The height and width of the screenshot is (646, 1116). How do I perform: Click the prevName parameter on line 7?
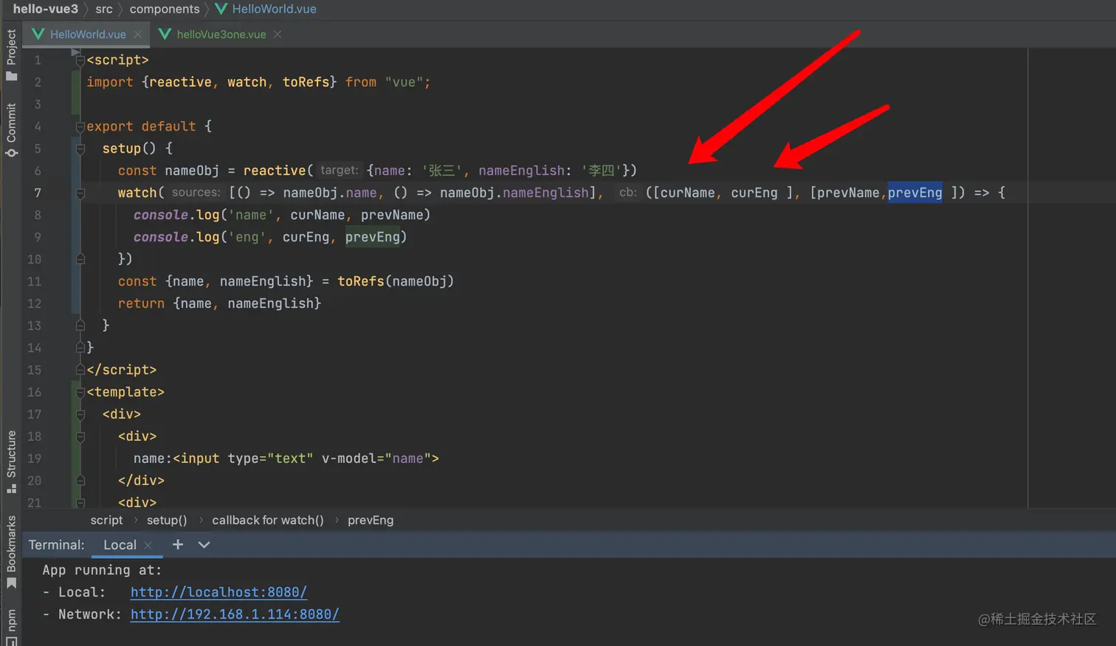click(848, 193)
